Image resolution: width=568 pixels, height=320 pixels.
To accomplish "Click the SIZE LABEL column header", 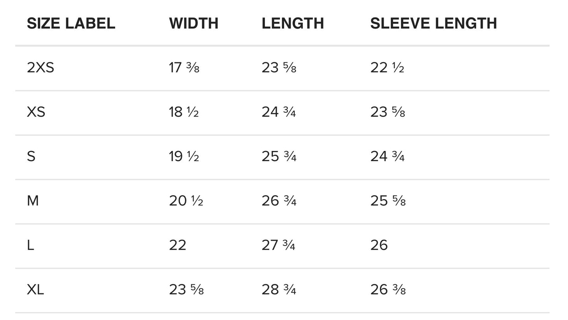I will (x=71, y=24).
